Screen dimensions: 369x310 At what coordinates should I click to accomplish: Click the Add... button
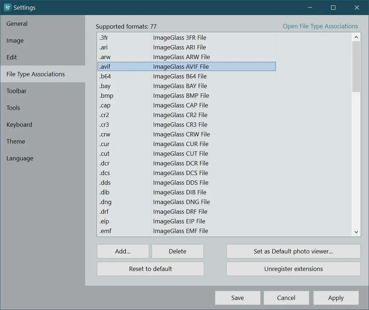(x=123, y=251)
